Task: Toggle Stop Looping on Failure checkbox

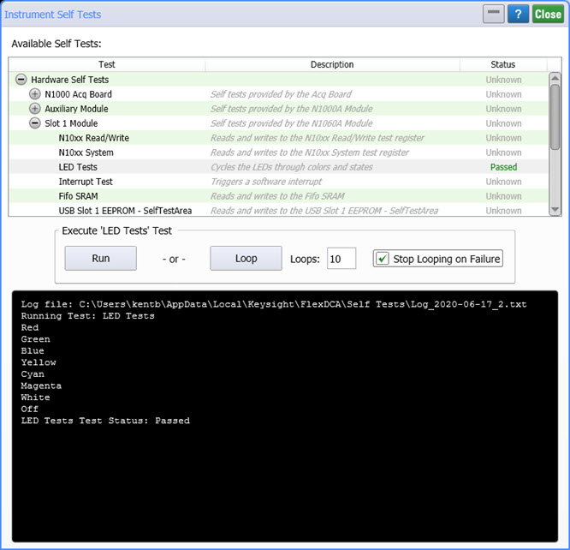Action: coord(383,259)
